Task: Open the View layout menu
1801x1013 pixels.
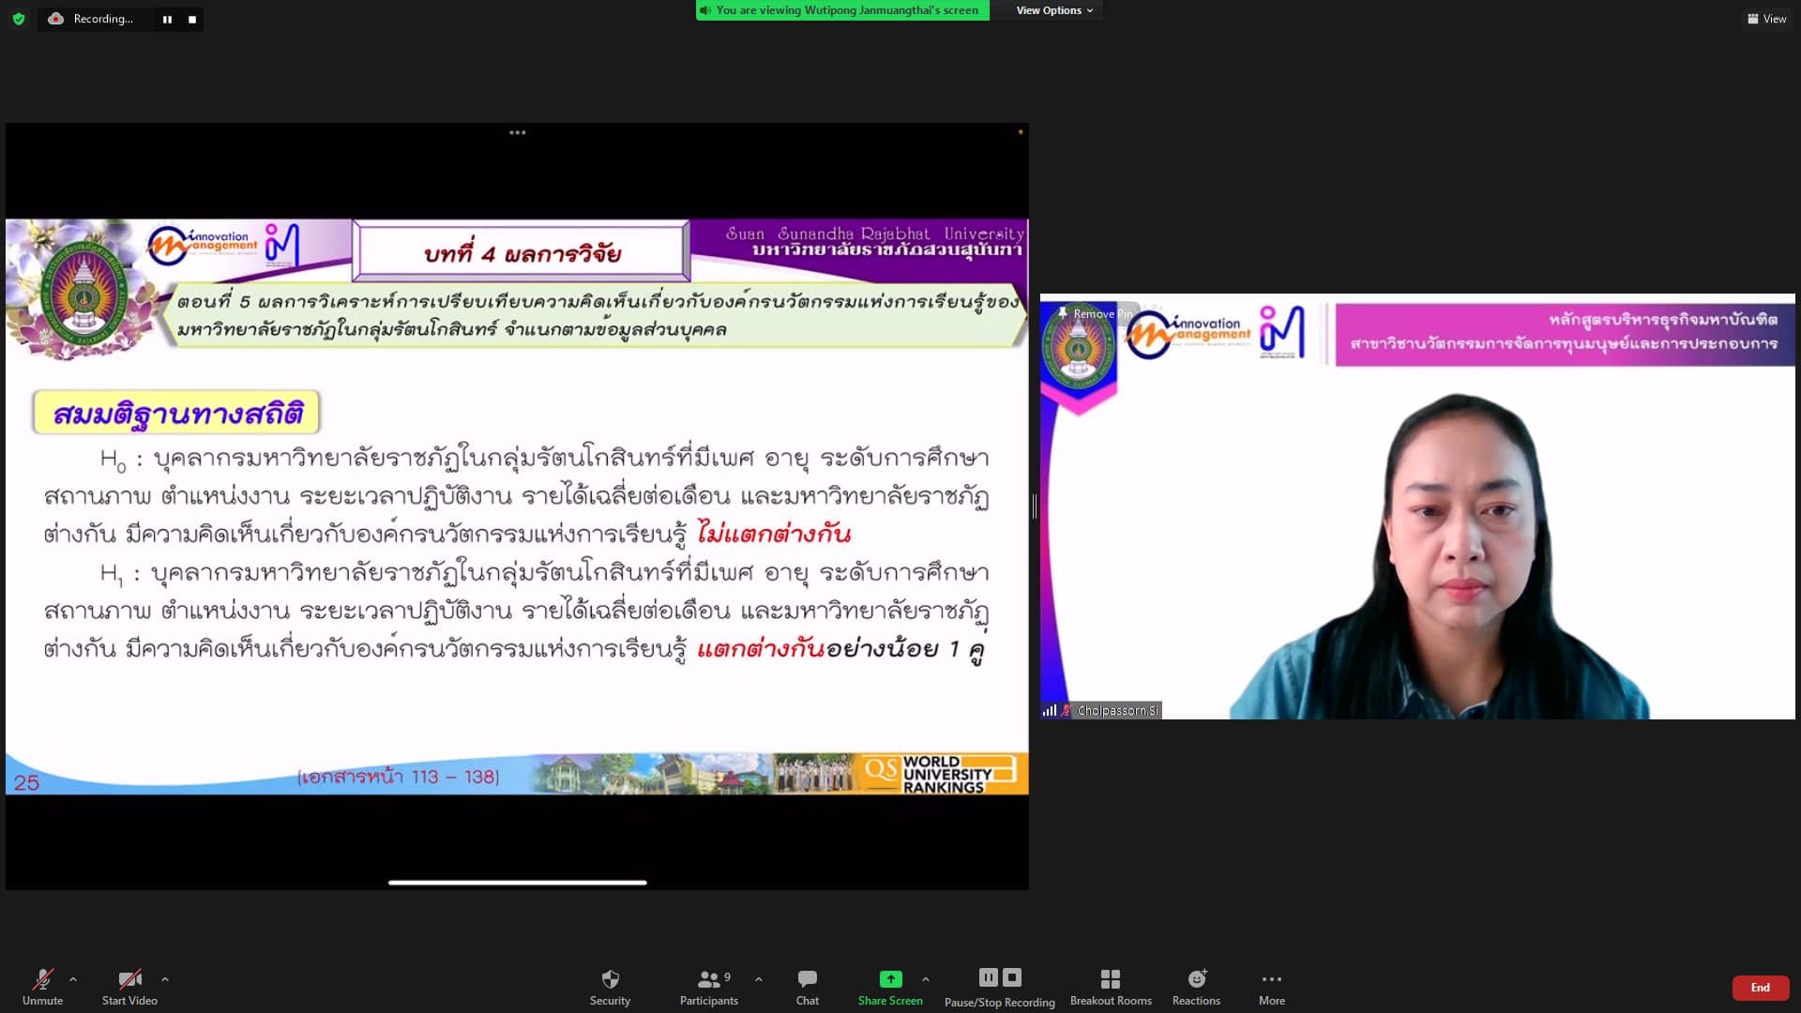Action: 1766,19
